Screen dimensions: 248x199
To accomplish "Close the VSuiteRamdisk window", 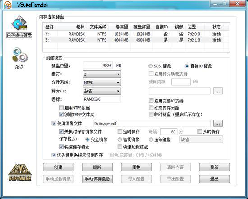I will pyautogui.click(x=237, y=4).
